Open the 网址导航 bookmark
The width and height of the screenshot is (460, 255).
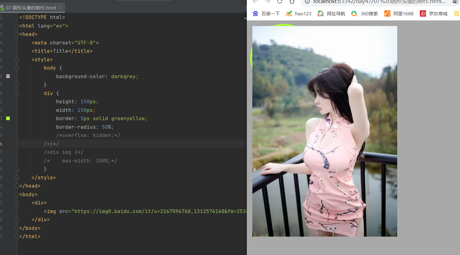(331, 13)
